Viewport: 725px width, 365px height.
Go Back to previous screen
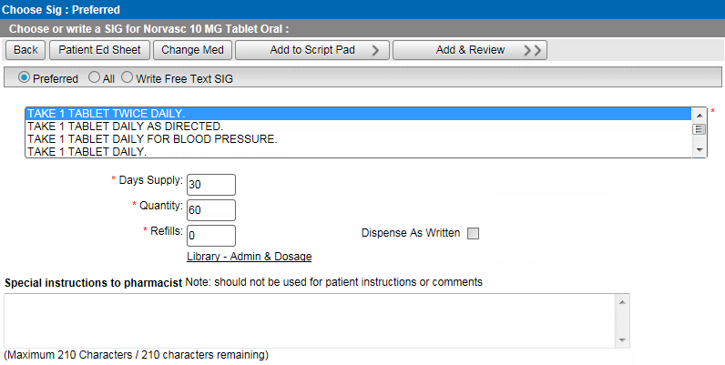(x=26, y=50)
